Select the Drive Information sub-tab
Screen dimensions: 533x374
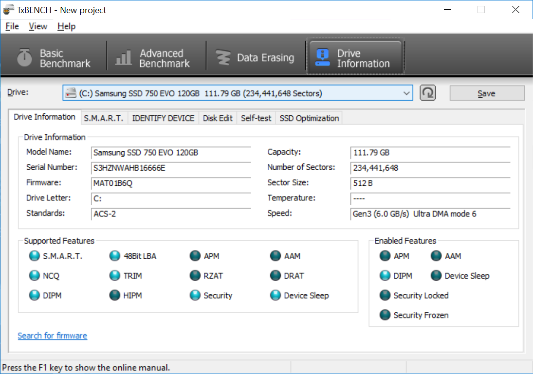tap(44, 117)
